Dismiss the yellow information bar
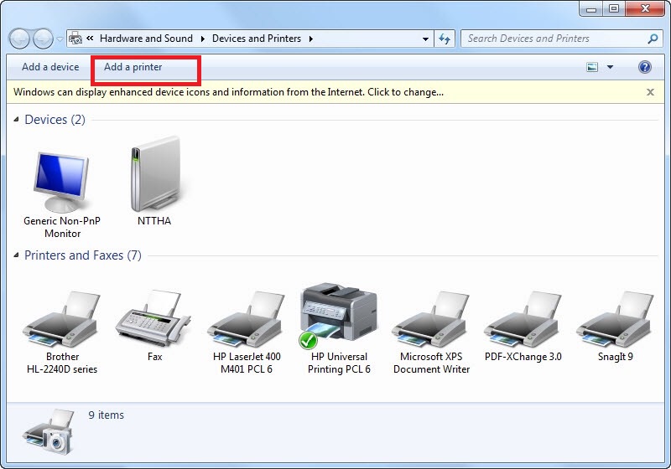This screenshot has height=469, width=671. [x=650, y=92]
